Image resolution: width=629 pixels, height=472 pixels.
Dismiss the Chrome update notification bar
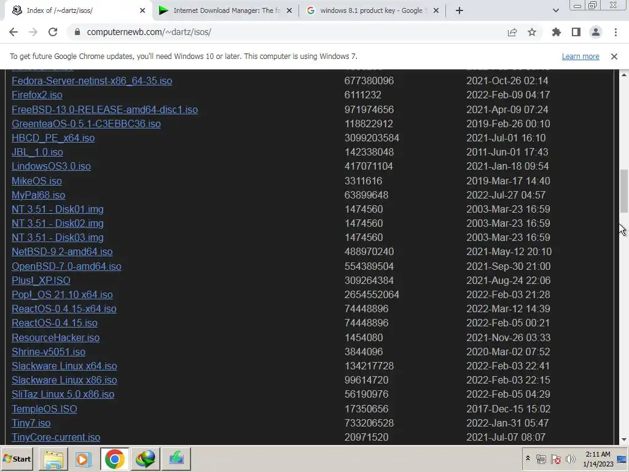[614, 57]
